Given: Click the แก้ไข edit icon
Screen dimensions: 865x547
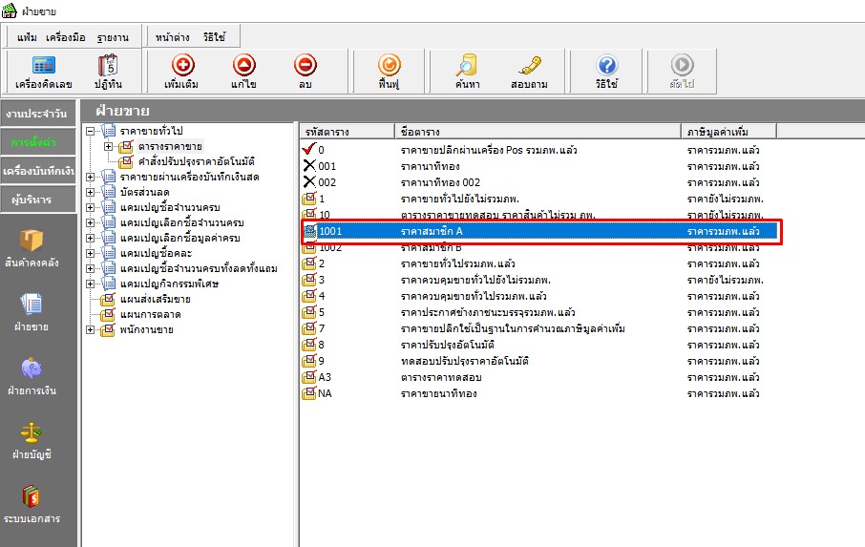Looking at the screenshot, I should [x=243, y=72].
